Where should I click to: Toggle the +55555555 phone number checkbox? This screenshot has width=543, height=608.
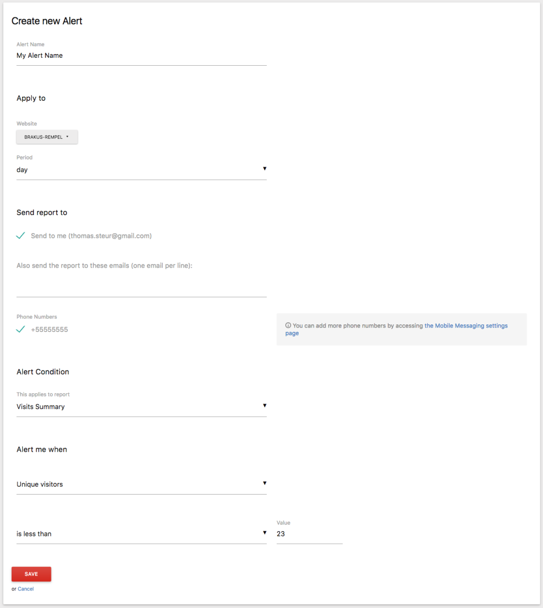[x=21, y=329]
